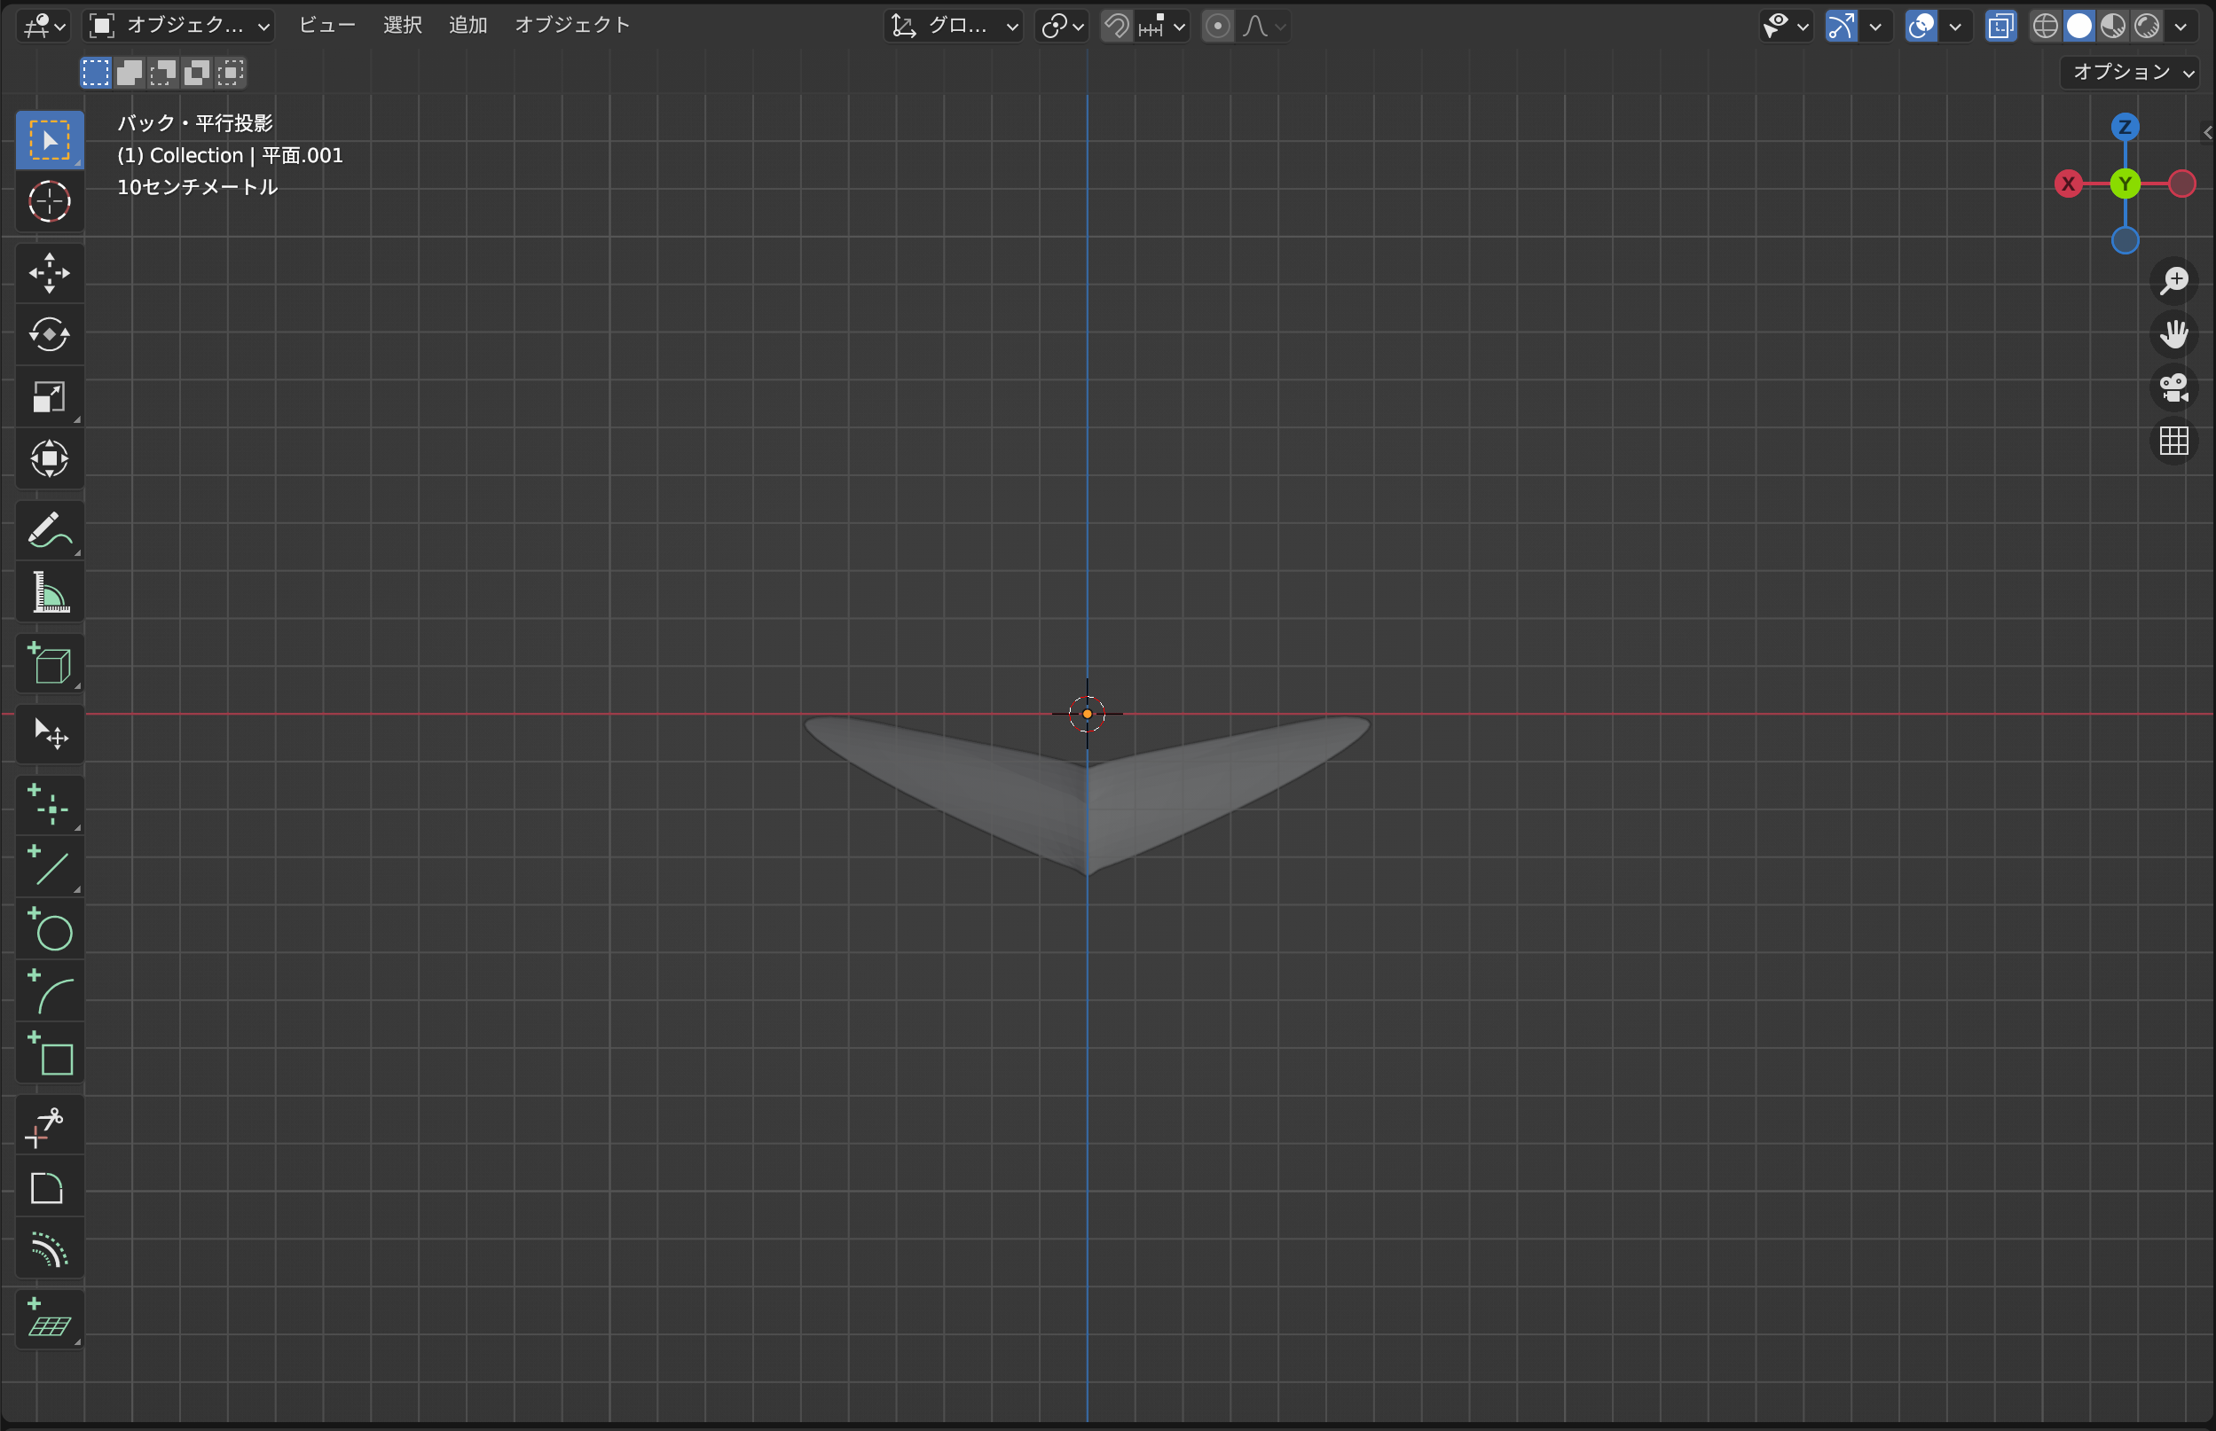
Task: Set selection mode to intersect
Action: click(230, 73)
